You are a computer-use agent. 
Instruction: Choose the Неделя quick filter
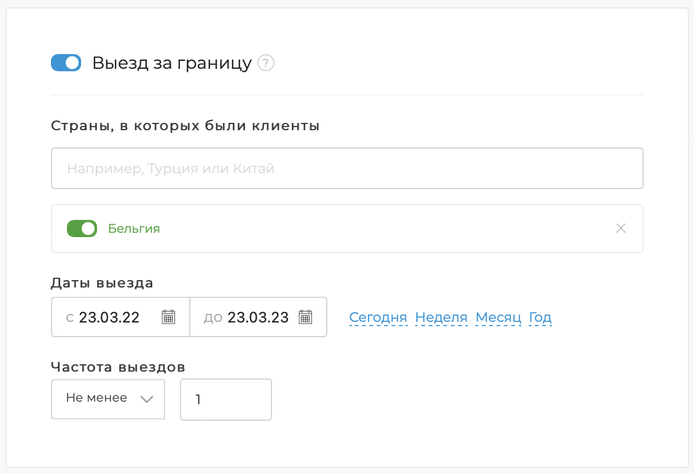(441, 318)
